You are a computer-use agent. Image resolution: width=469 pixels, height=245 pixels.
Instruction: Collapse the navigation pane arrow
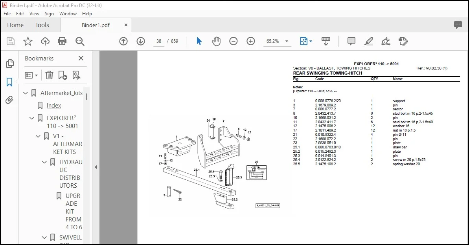point(96,167)
